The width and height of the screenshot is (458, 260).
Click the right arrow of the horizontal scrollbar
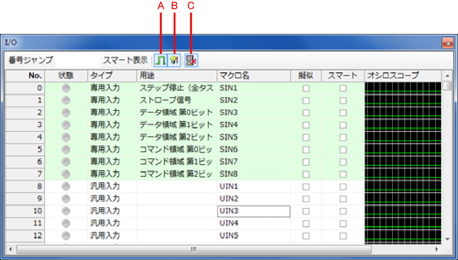[x=436, y=249]
